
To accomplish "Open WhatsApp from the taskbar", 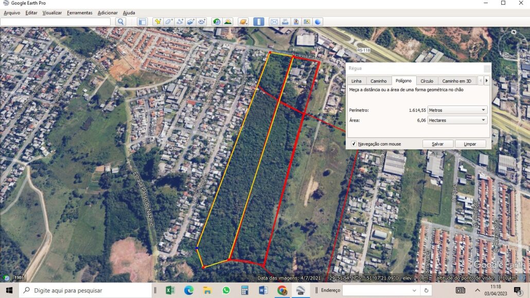I will pos(226,290).
